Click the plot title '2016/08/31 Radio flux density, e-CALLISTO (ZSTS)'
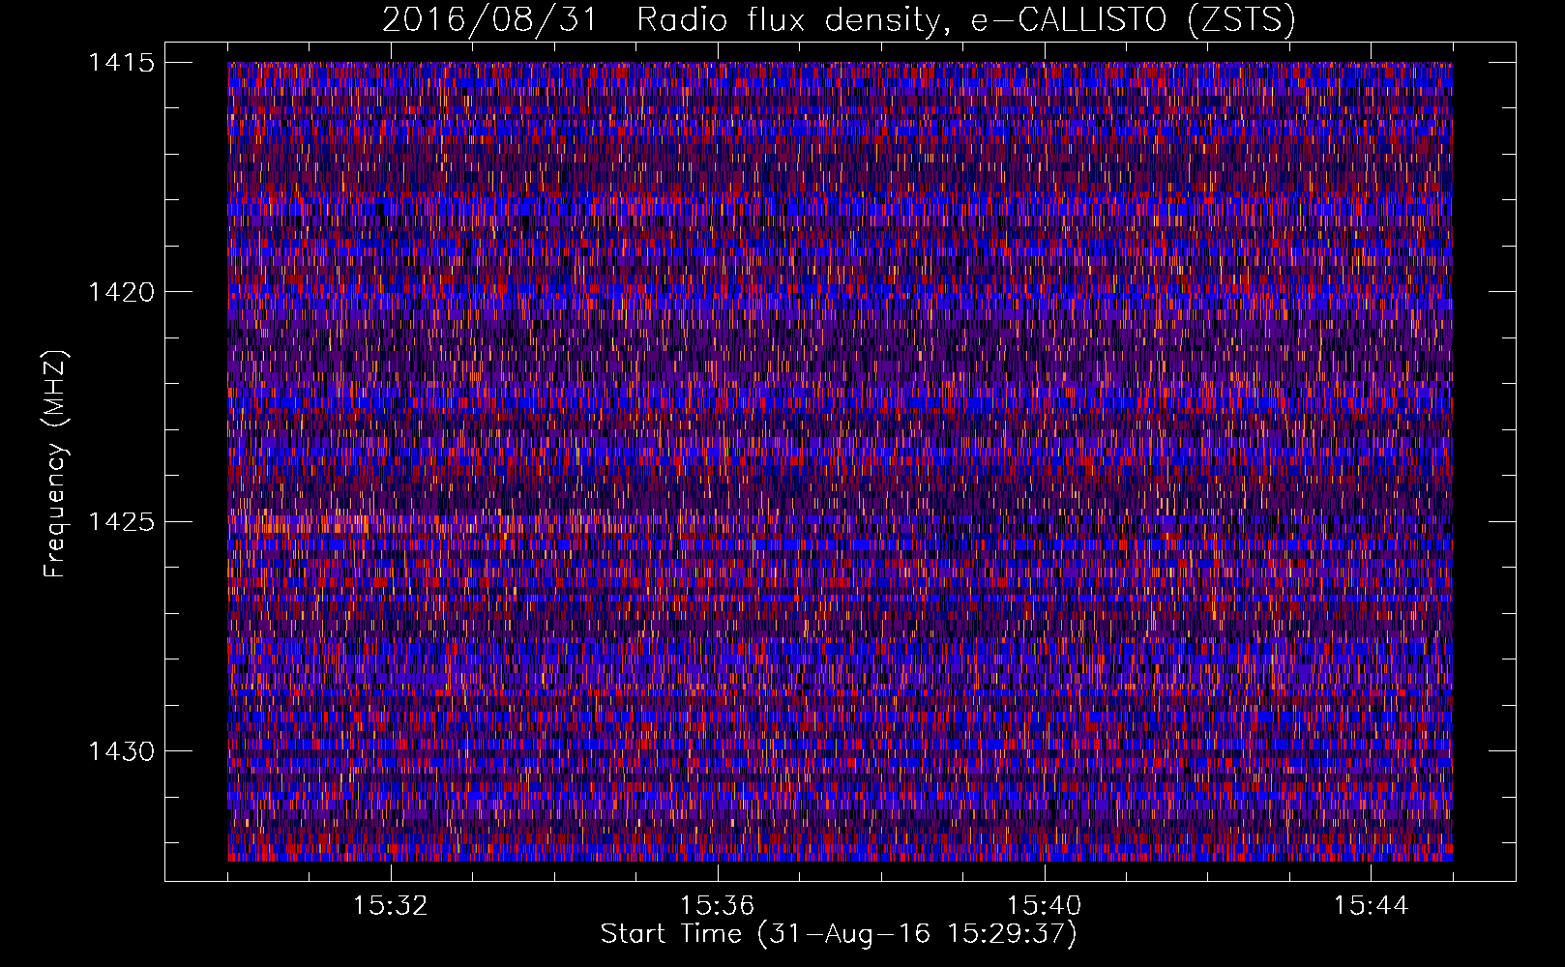 tap(839, 20)
